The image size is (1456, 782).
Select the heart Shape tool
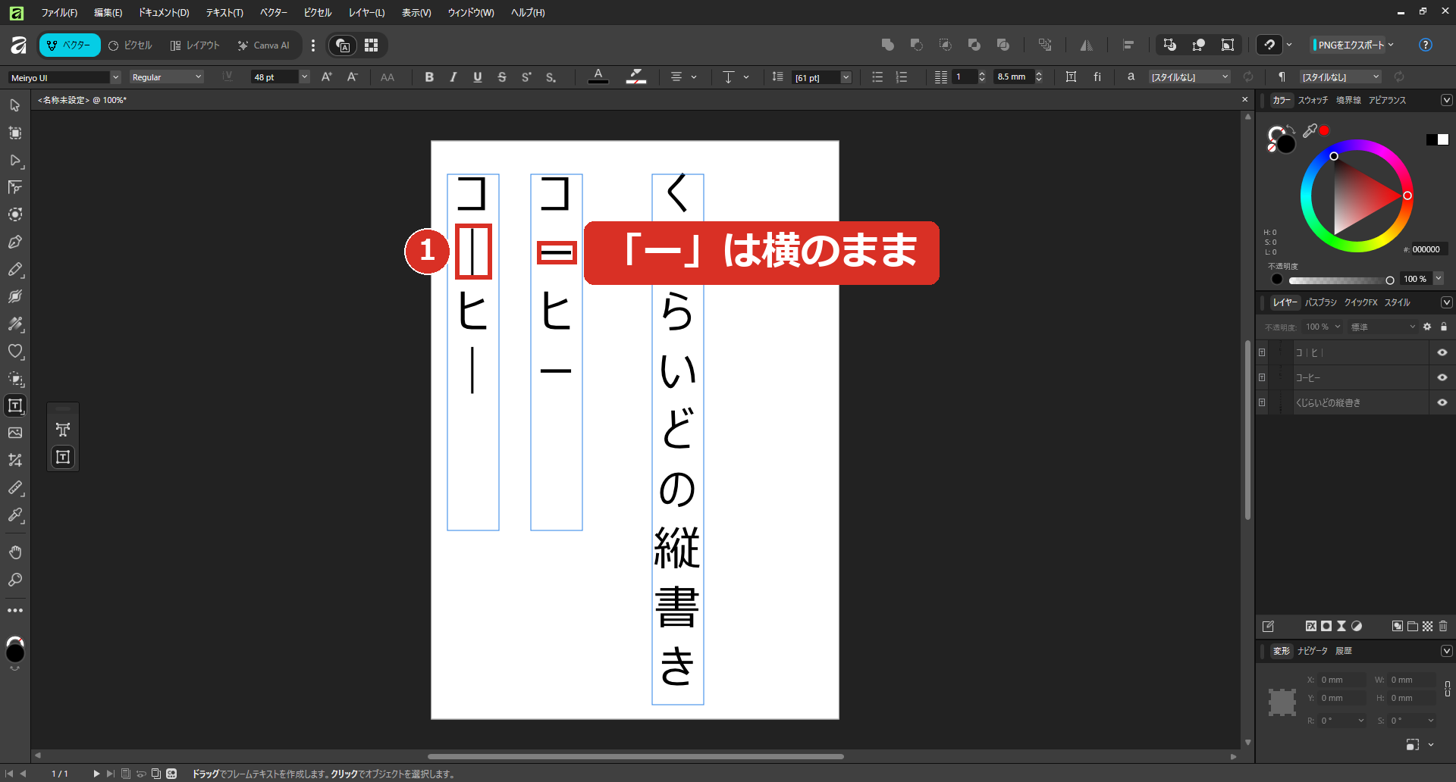tap(14, 351)
